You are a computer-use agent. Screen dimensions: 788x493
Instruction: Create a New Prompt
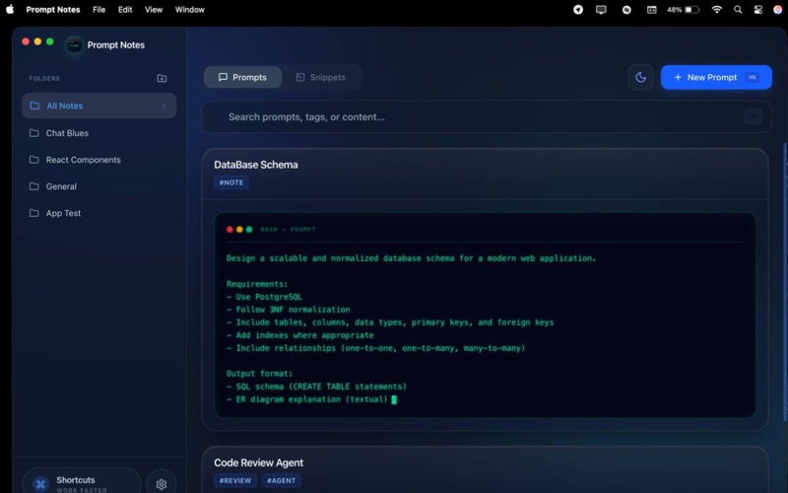point(716,77)
